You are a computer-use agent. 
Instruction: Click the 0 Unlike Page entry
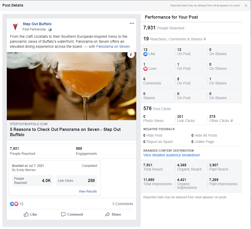pos(203,142)
